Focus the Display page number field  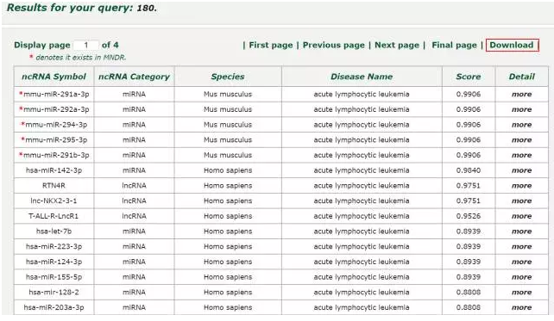[85, 45]
